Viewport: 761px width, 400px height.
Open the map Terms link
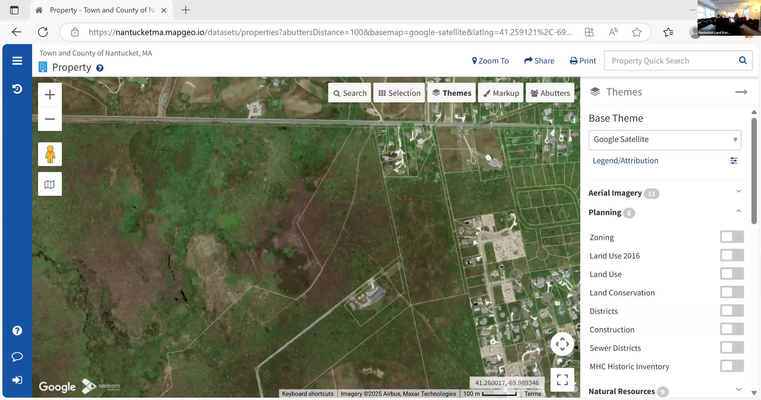click(532, 394)
